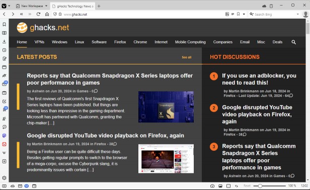Image resolution: width=310 pixels, height=190 pixels.
Task: Open the Translate panel
Action: 4,76
